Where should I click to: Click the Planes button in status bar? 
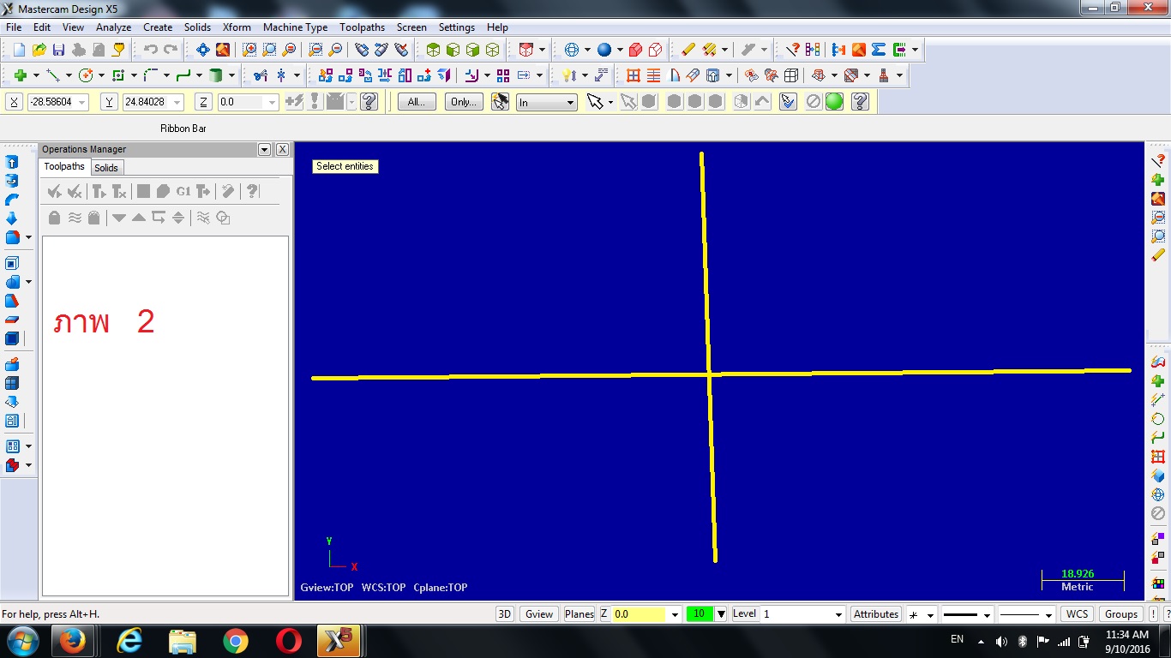(x=579, y=614)
